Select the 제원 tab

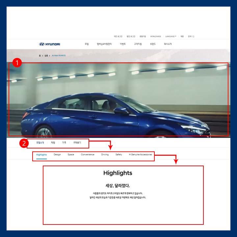pos(53,143)
